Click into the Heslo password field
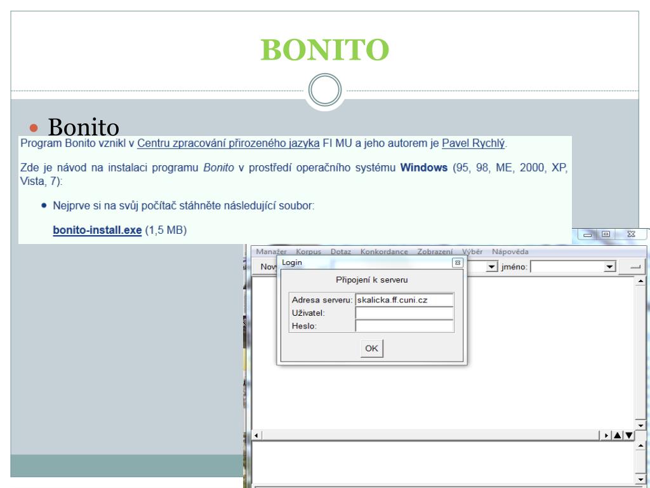This screenshot has height=488, width=650. (x=404, y=326)
